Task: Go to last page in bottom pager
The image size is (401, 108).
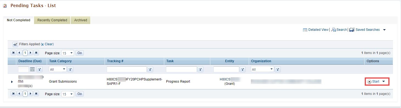Action: [x=36, y=94]
